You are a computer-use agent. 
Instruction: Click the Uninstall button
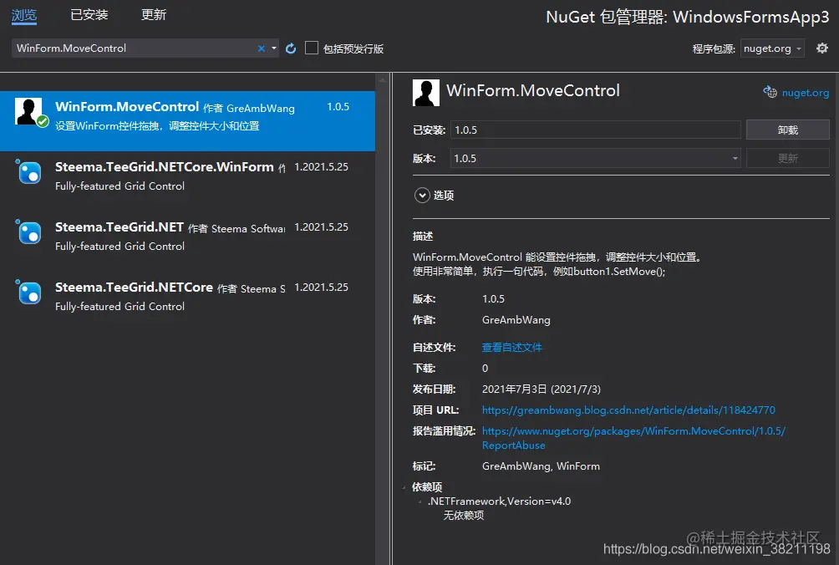(x=788, y=130)
